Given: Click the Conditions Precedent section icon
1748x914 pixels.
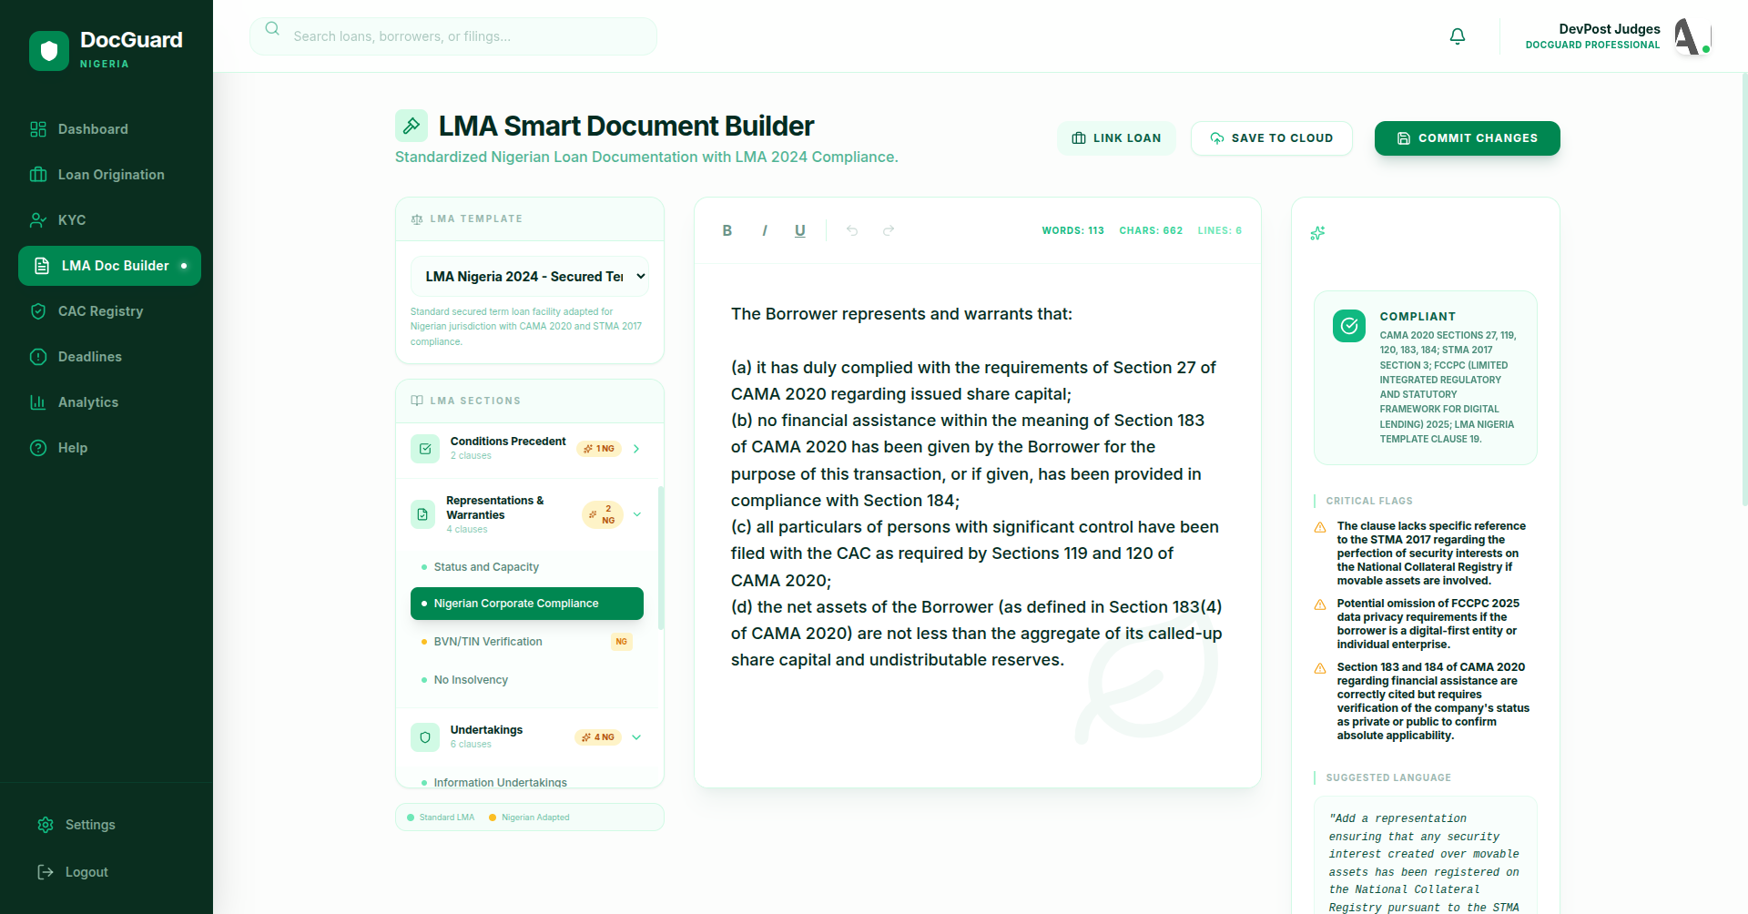Looking at the screenshot, I should pyautogui.click(x=425, y=449).
